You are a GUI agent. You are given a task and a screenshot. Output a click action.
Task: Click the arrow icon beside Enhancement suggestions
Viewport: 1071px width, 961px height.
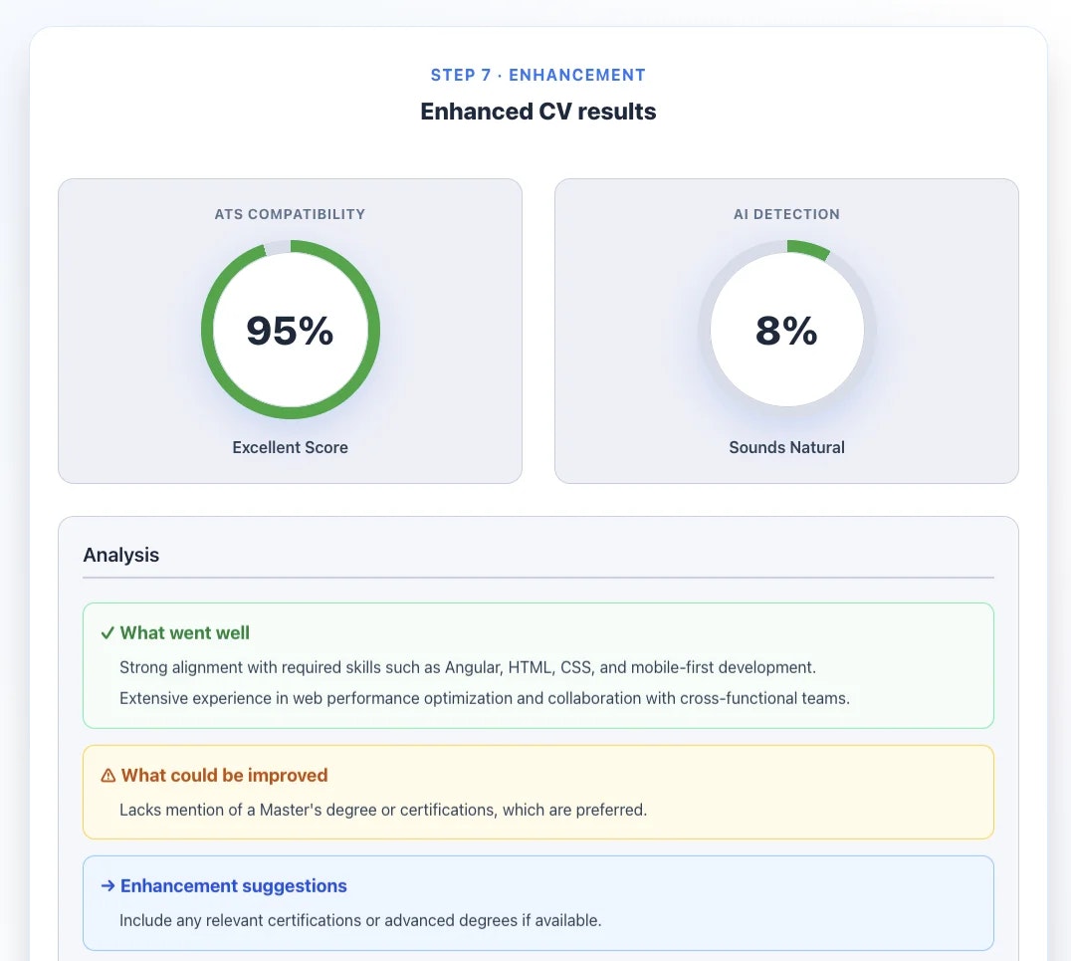click(x=106, y=885)
